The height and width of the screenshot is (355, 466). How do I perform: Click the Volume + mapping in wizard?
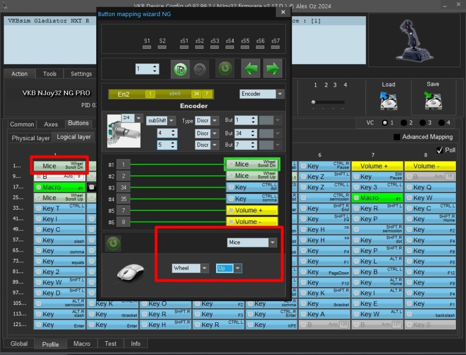pos(251,210)
